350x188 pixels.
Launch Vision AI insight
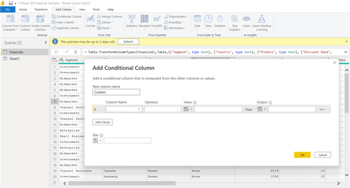247,21
